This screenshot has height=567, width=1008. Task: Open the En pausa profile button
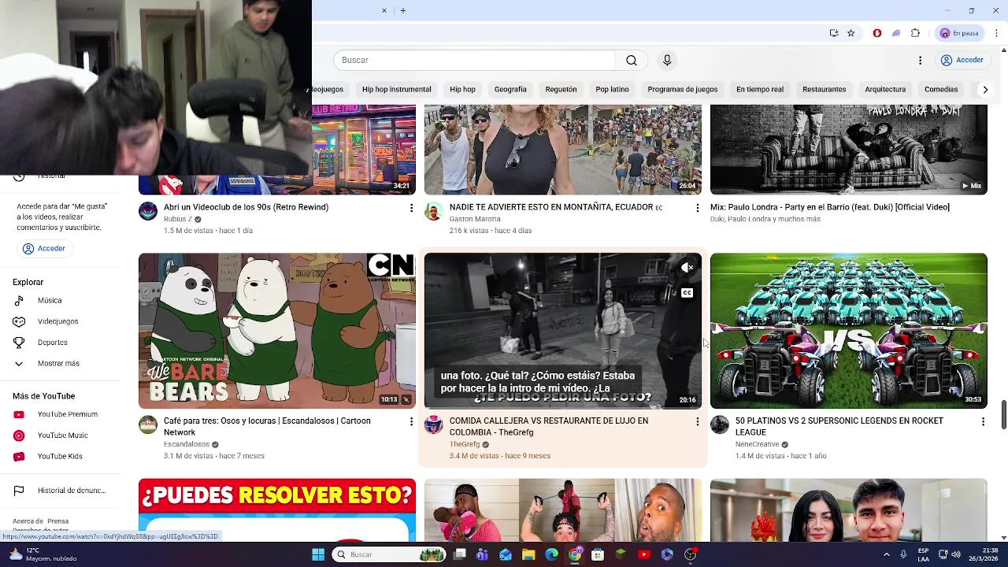coord(958,33)
